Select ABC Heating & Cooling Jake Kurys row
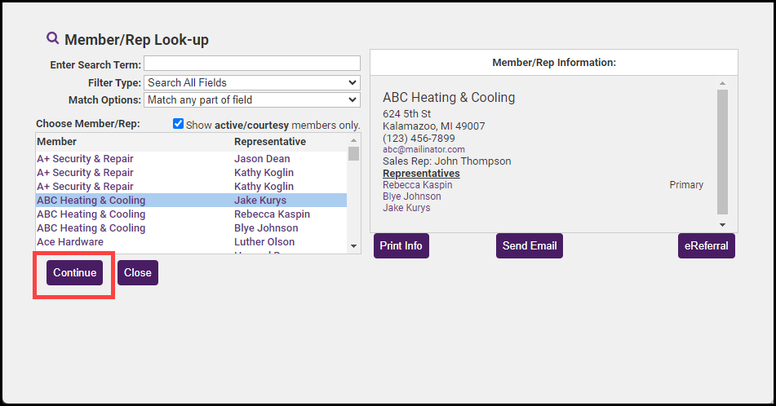 [191, 201]
